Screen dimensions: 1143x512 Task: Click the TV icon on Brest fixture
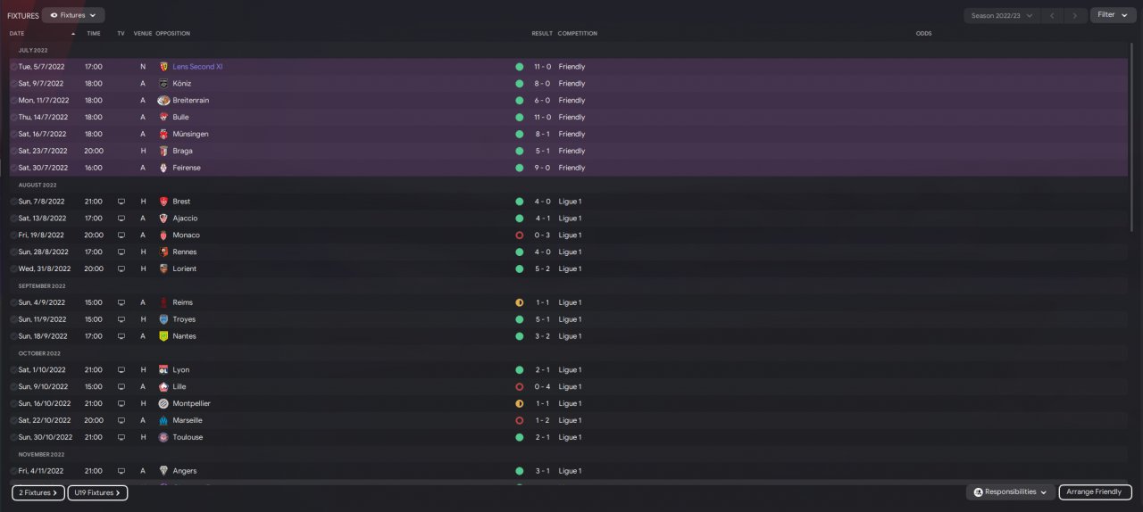tap(121, 202)
